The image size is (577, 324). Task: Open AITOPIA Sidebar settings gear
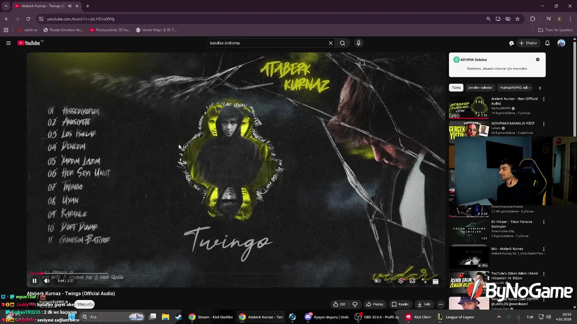coord(537,59)
